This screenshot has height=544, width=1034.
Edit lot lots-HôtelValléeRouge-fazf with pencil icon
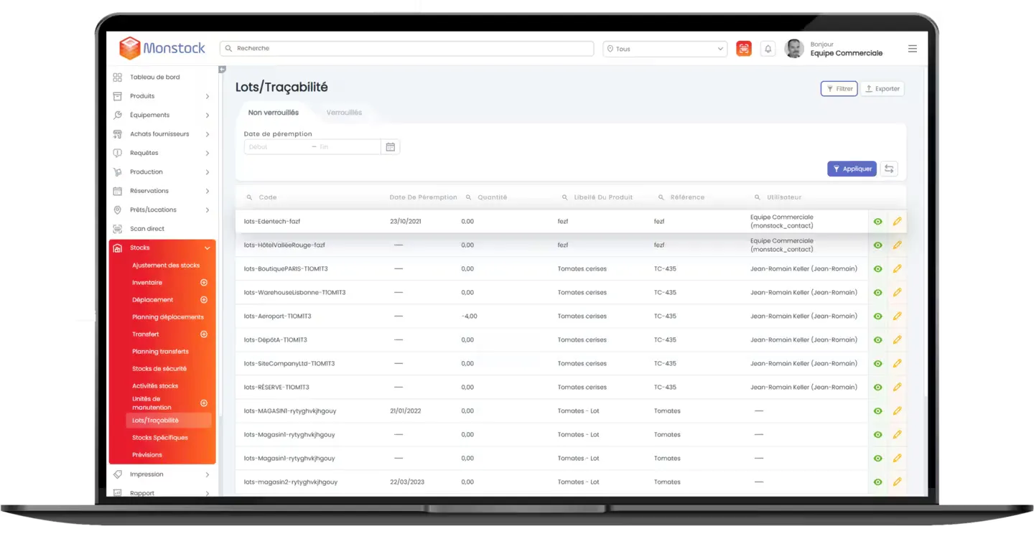pos(897,245)
